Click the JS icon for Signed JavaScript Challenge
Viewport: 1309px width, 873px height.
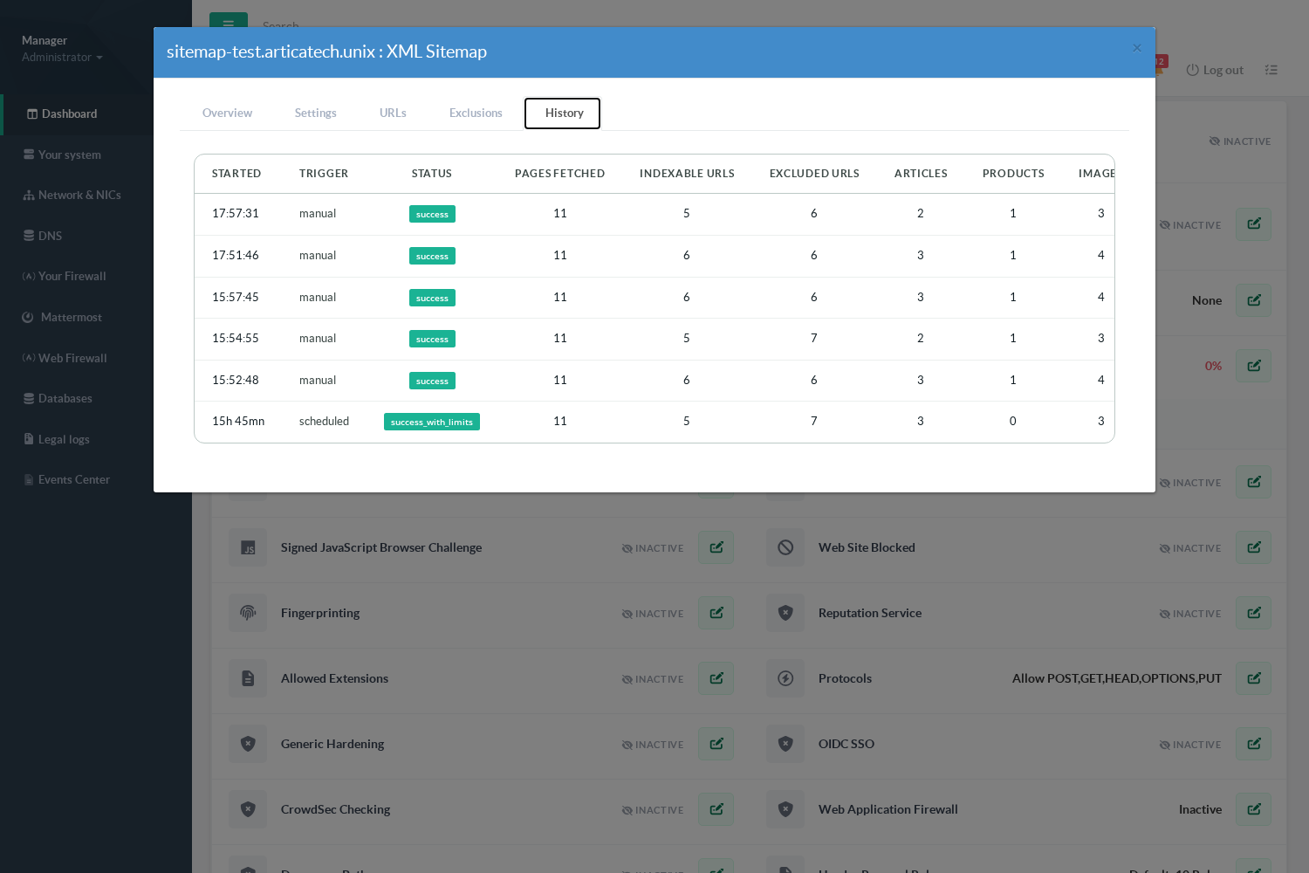click(x=248, y=547)
